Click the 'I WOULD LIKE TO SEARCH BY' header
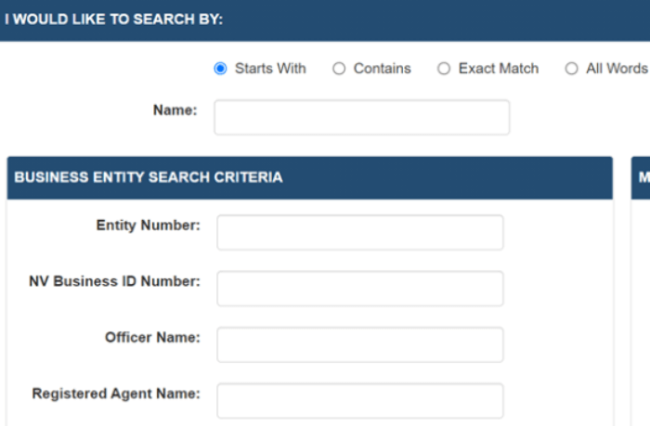Viewport: 650px width, 426px height. pyautogui.click(x=114, y=19)
